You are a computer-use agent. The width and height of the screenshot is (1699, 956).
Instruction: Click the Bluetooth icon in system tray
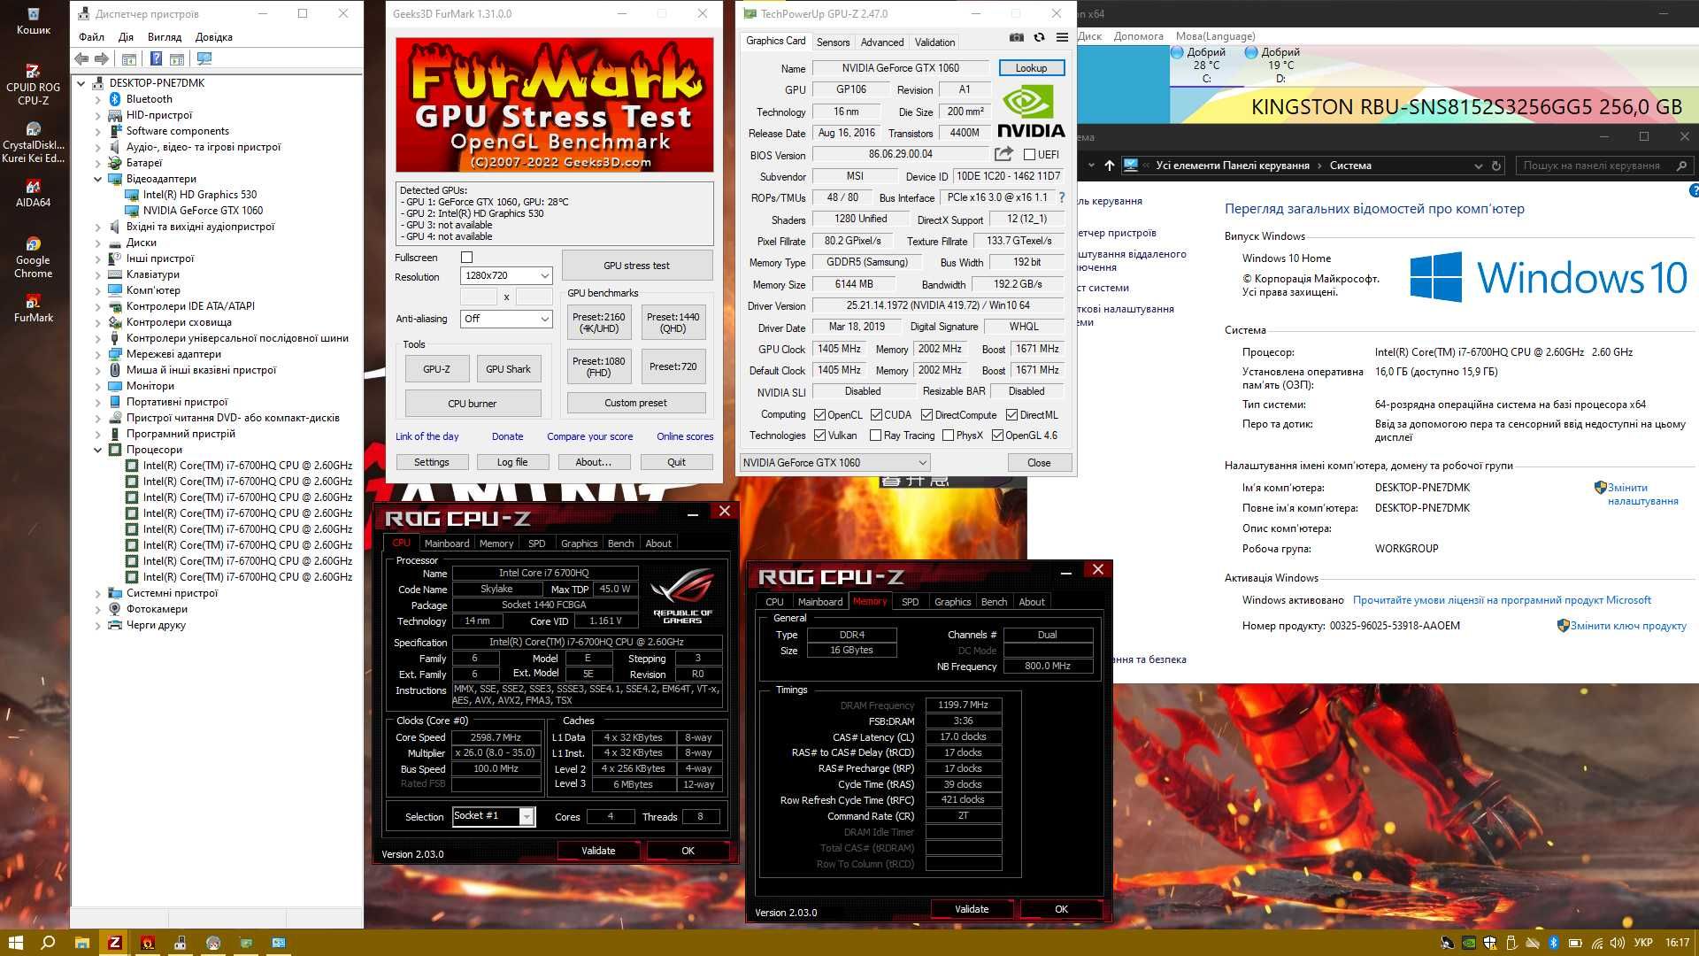pos(1553,943)
